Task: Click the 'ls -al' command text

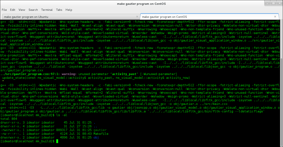Action: pyautogui.click(x=62, y=115)
